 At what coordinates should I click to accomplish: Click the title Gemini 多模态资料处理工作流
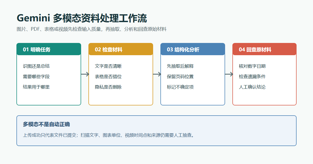click(82, 18)
